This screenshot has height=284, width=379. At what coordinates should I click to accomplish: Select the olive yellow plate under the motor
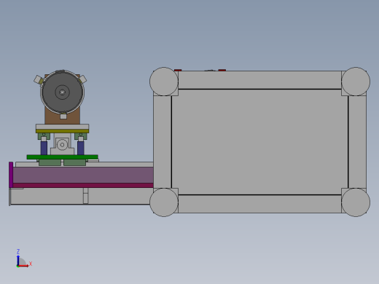point(62,131)
